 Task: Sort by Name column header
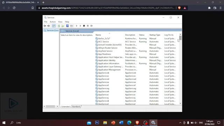coord(98,35)
